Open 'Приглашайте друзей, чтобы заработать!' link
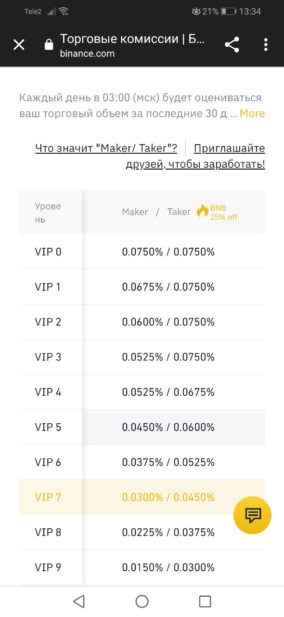This screenshot has width=284, height=617. tap(195, 156)
